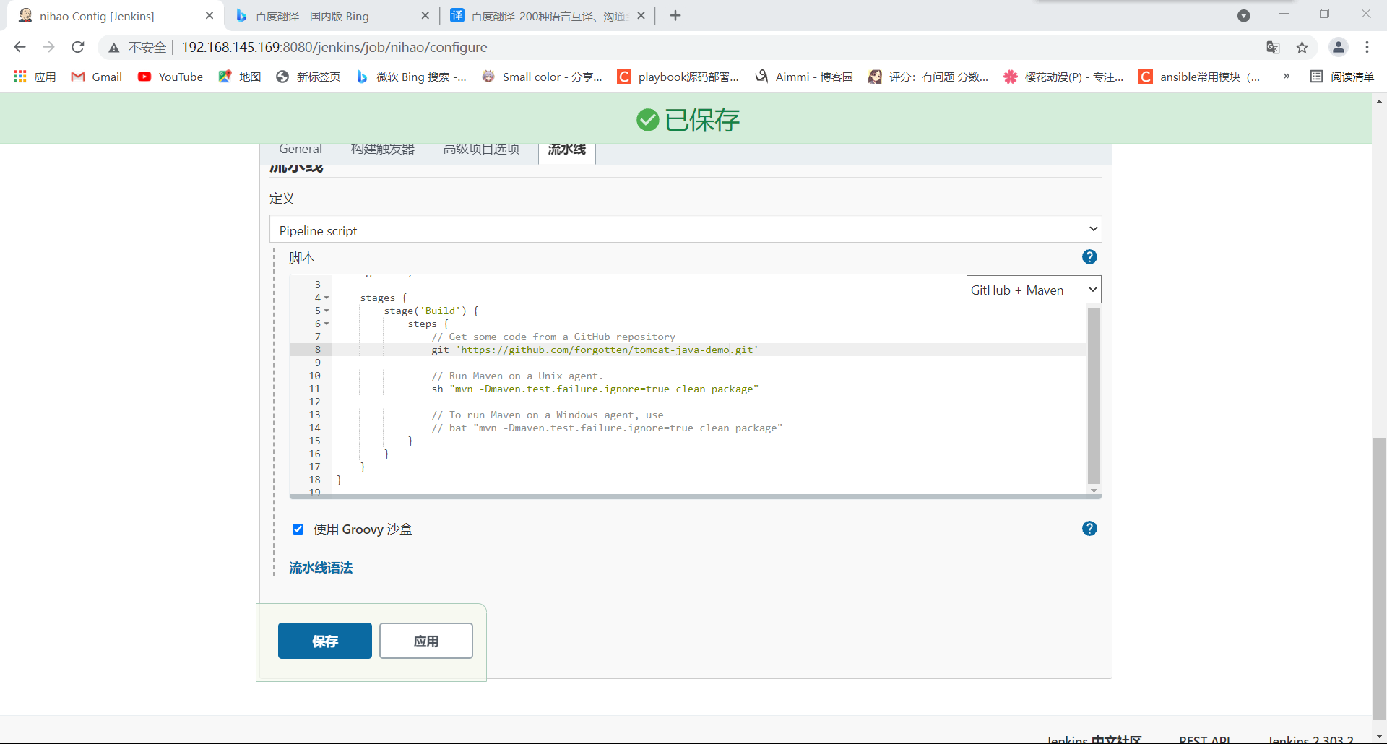The height and width of the screenshot is (744, 1387).
Task: Click the page vertical scrollbar thumb
Action: tap(1379, 578)
